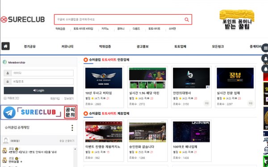Click the hamburger menu floating icon
Screen dimensions: 268x167
265,48
